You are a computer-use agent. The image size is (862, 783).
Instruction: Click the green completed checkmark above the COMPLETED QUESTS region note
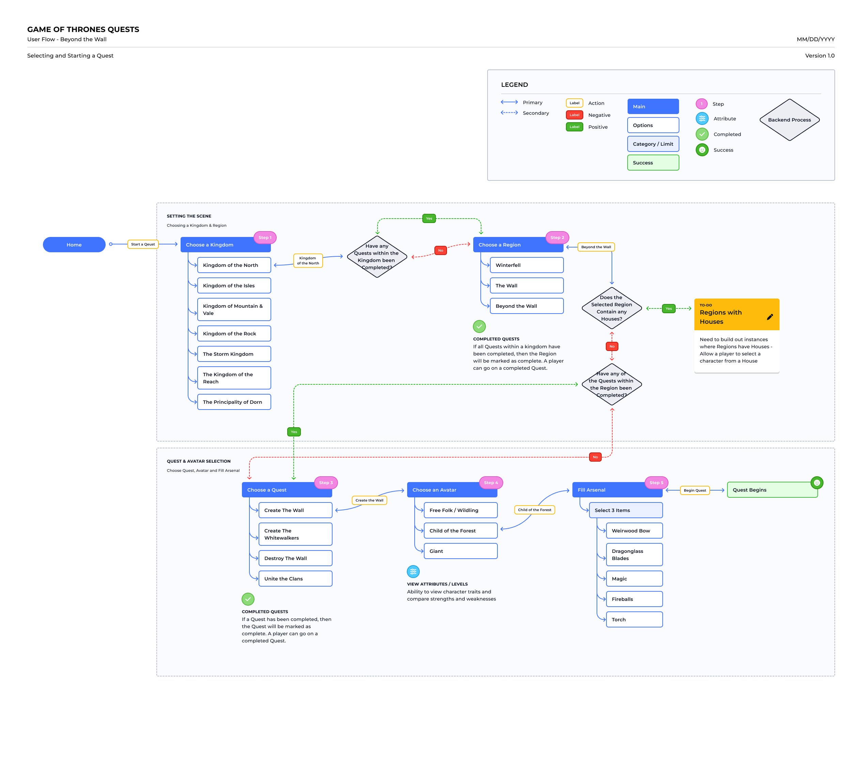click(x=479, y=326)
